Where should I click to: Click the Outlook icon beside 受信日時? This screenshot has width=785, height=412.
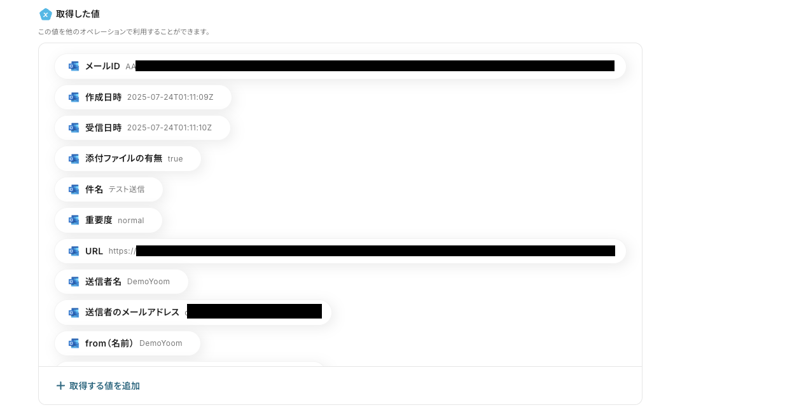tap(74, 128)
